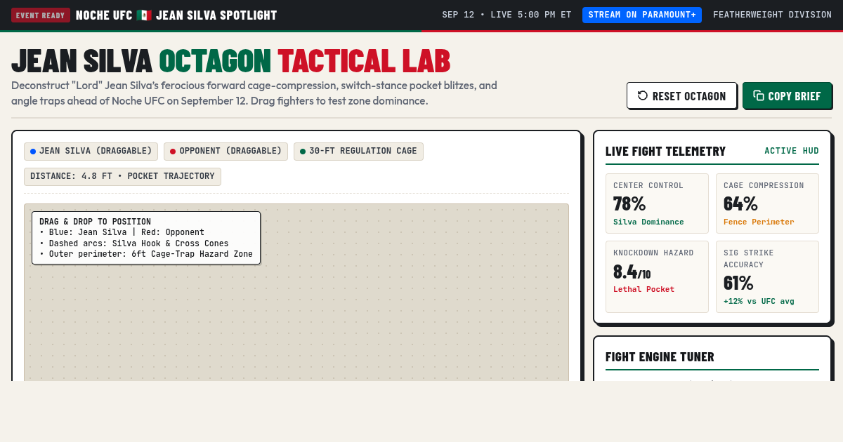Click the Jean Silva Octagon Tactical Lab headline
Screen dimensions: 843x442
[230, 61]
